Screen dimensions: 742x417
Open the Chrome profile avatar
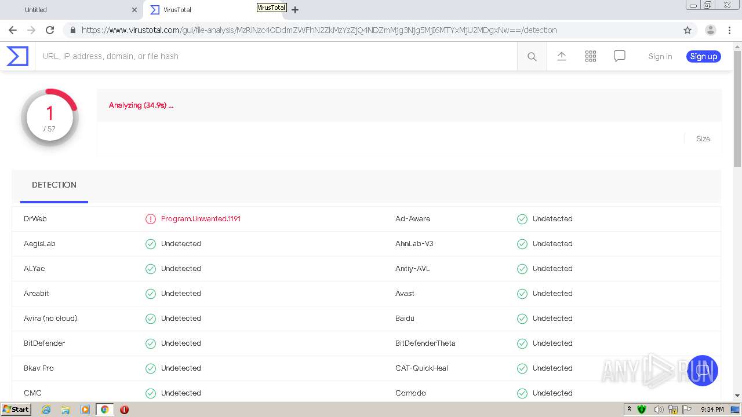pyautogui.click(x=711, y=30)
